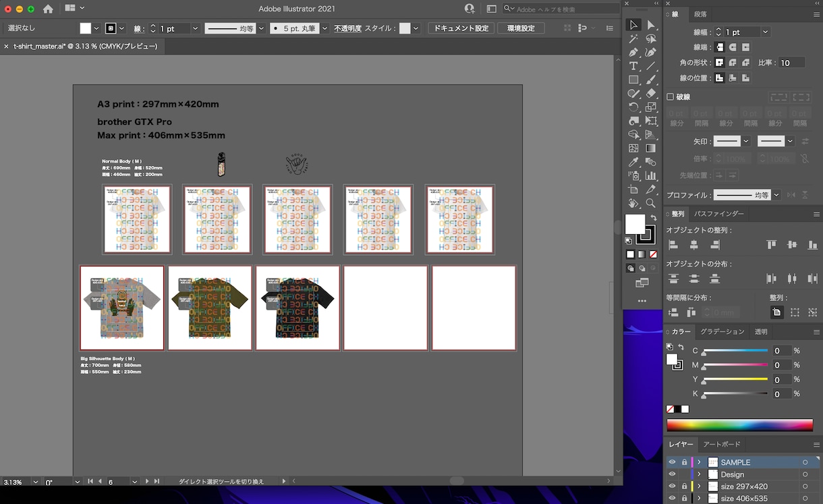Unlock the size 406×535 layer
The height and width of the screenshot is (504, 823).
pyautogui.click(x=684, y=499)
